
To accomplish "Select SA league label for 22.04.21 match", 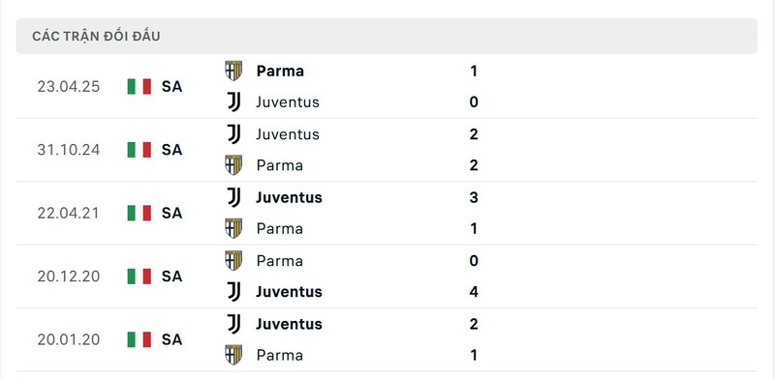I will (x=172, y=213).
